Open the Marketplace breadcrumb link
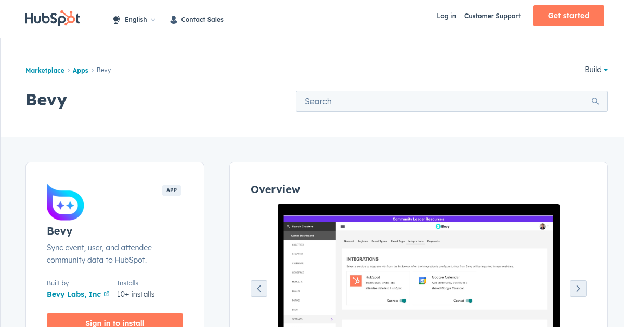 (45, 70)
